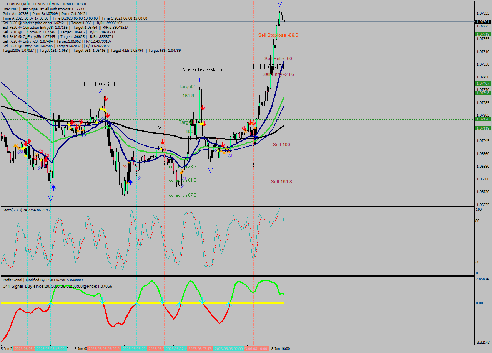Screen dimensions: 492x353
Task: Click the '0 New Sell wave started' annotation
Action: pos(201,70)
